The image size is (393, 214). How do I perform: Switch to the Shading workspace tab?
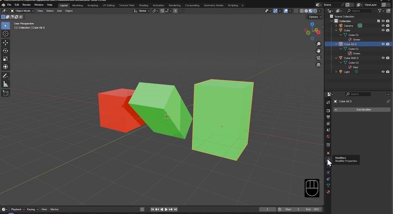coord(143,5)
